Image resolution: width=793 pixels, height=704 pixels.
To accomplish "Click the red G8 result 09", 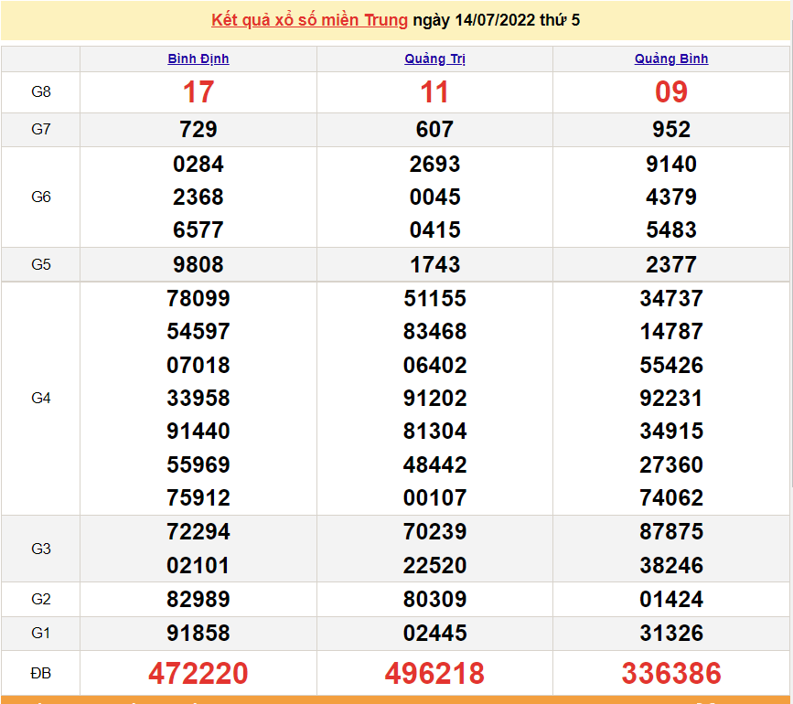I will coord(671,92).
